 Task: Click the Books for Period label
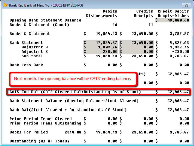29,132
